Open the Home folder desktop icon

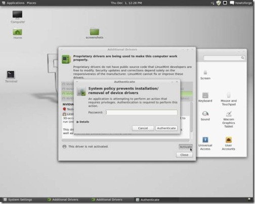17,33
